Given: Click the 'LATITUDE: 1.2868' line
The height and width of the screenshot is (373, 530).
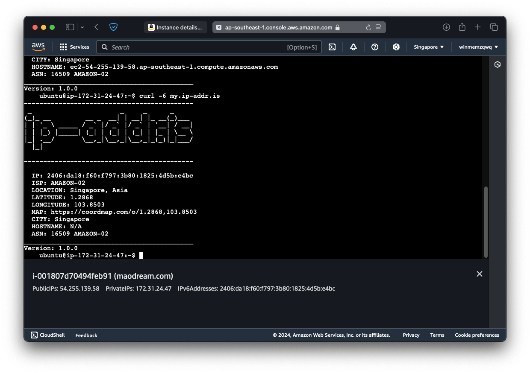Looking at the screenshot, I should [x=62, y=197].
